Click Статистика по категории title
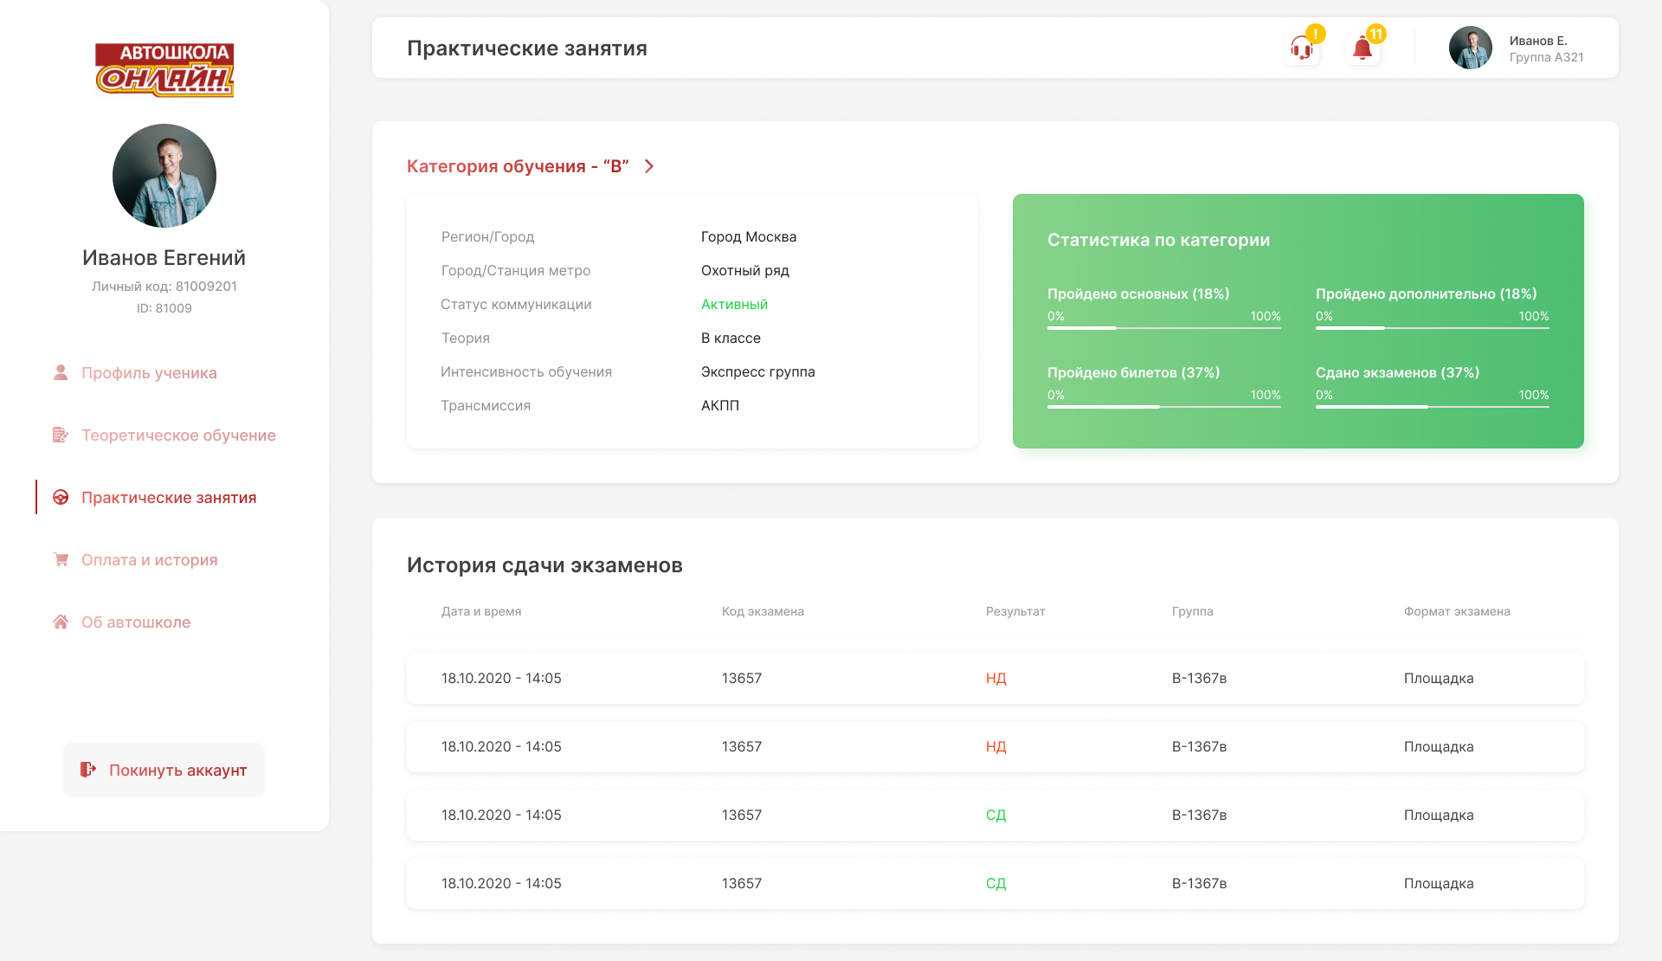 tap(1159, 240)
